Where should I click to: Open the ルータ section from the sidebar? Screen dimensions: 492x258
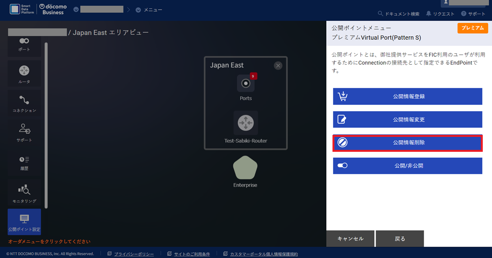pyautogui.click(x=24, y=73)
